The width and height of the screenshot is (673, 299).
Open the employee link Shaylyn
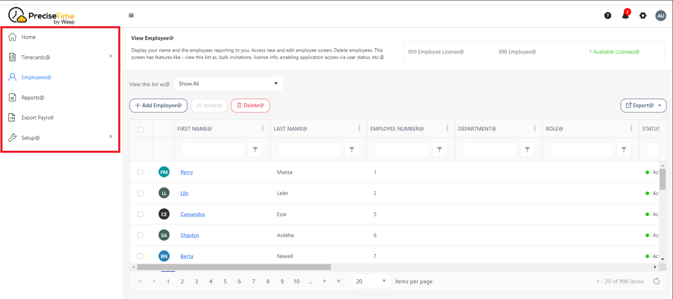(189, 235)
